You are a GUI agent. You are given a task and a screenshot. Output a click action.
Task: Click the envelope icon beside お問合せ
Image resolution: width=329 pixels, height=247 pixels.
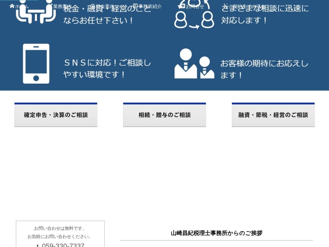point(183,6)
